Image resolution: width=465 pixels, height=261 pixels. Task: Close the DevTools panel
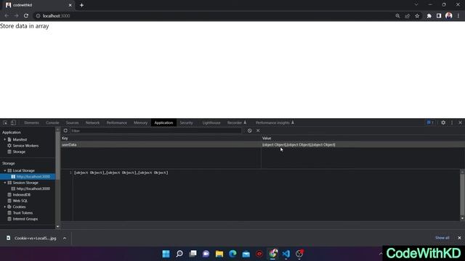coord(460,123)
